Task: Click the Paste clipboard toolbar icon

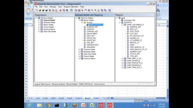Action: pyautogui.click(x=67, y=10)
